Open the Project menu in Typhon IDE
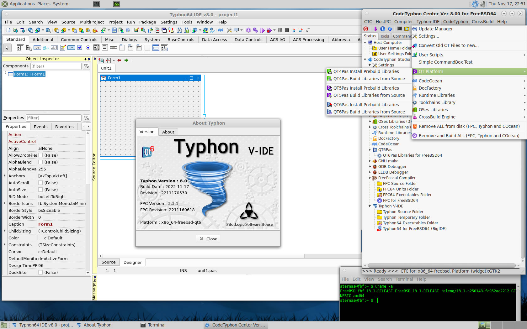Screen dimensions: 527x329 (115, 22)
